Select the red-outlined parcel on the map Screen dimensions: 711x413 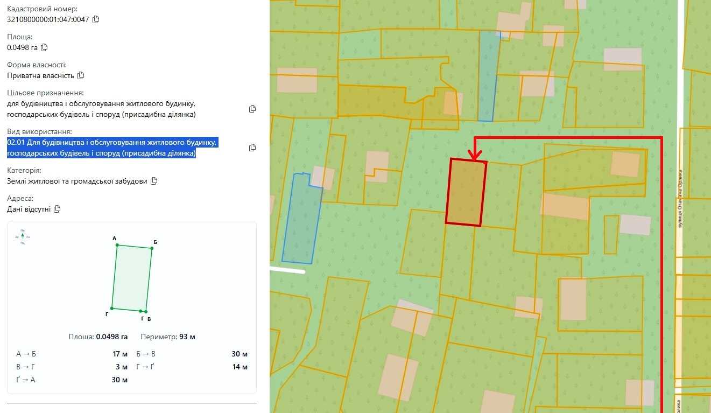pos(466,192)
